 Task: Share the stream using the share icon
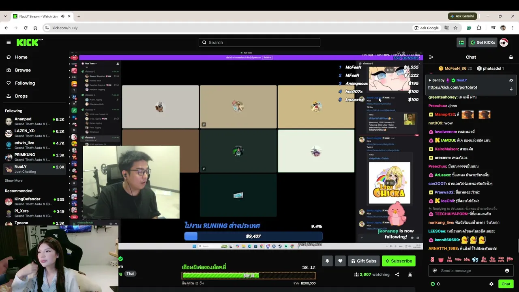[397, 275]
